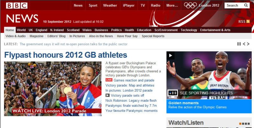The image size is (254, 128).
Task: Click the search magnifying glass icon
Action: point(246,5)
